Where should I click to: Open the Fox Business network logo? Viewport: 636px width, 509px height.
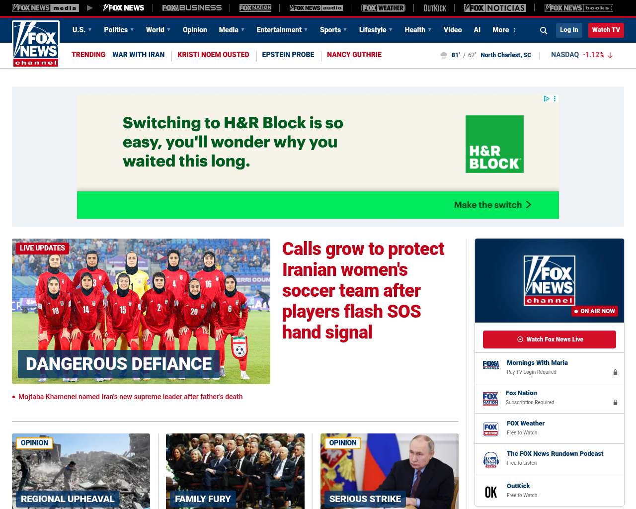(x=192, y=8)
